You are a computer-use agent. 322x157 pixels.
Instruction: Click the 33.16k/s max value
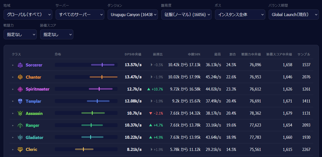coord(213,125)
